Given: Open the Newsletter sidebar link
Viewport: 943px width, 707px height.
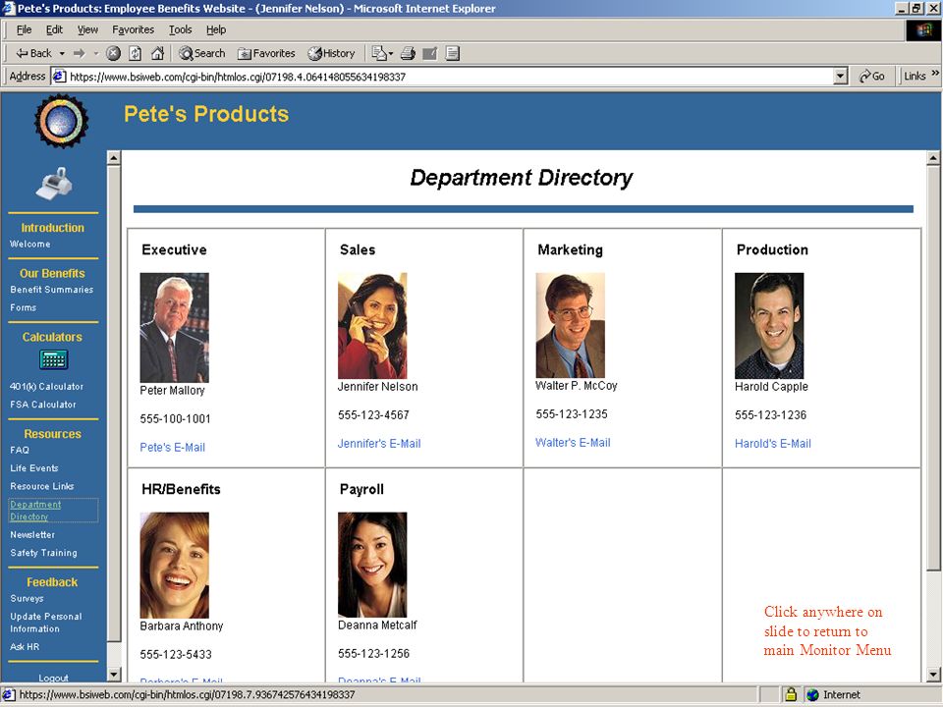Looking at the screenshot, I should point(32,535).
